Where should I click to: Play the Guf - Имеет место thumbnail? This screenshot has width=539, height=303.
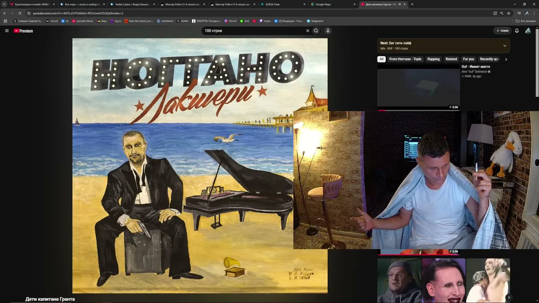point(419,88)
